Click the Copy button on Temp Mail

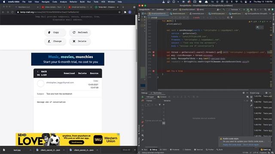click(x=55, y=33)
